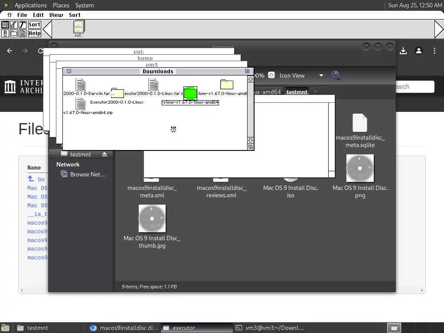Screen dimensions: 444x333
Task: Select the Linux.tar document icon in Downloads
Action: point(153,85)
